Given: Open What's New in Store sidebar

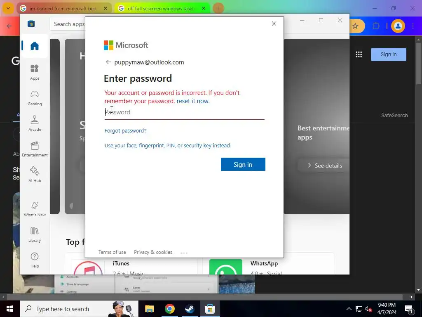Looking at the screenshot, I should pyautogui.click(x=35, y=209).
